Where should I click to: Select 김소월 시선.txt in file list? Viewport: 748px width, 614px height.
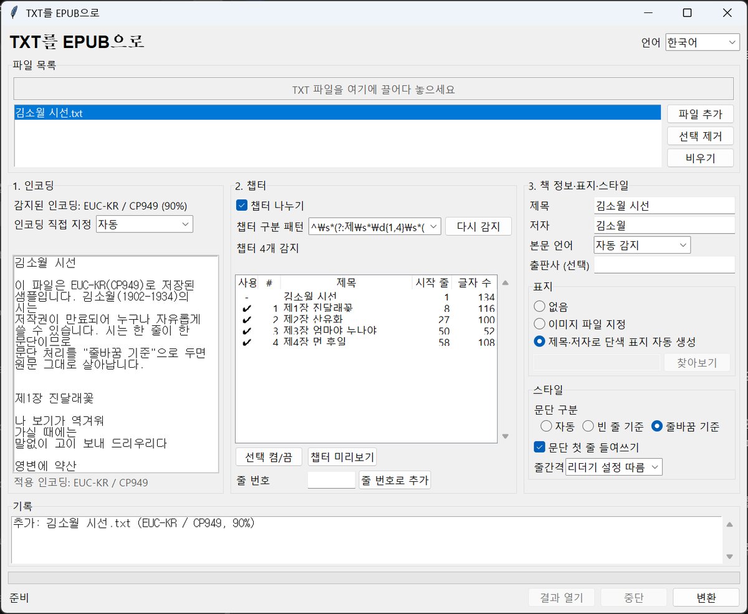(337, 113)
